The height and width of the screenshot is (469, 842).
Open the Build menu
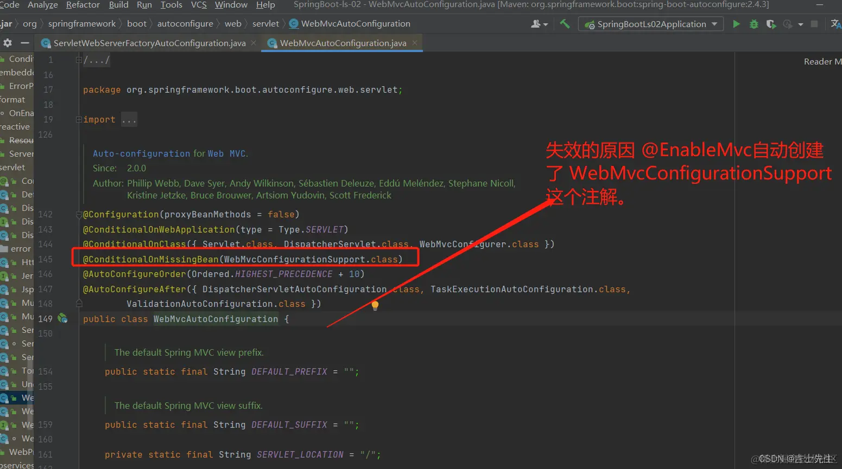tap(119, 5)
